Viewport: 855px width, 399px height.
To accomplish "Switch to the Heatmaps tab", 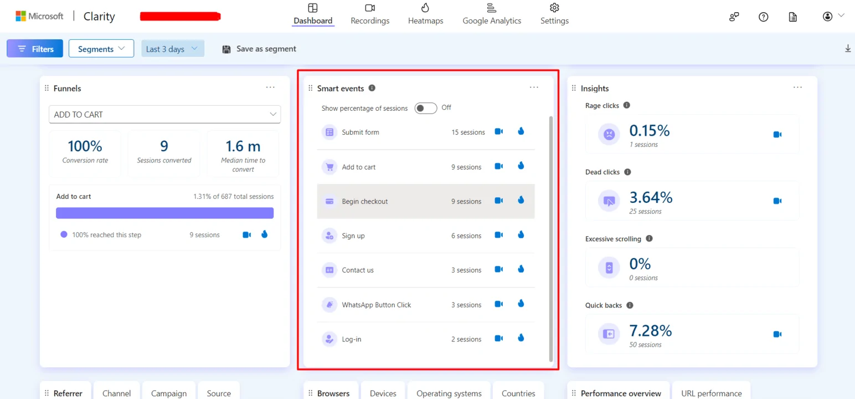I will (425, 14).
